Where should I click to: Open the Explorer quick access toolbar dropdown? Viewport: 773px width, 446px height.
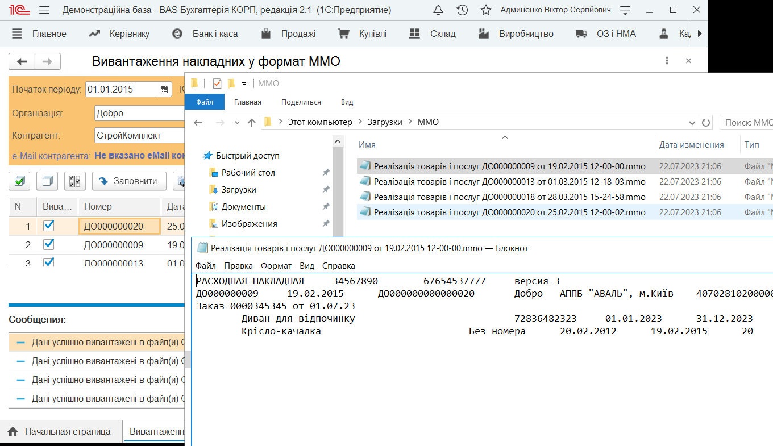click(244, 84)
